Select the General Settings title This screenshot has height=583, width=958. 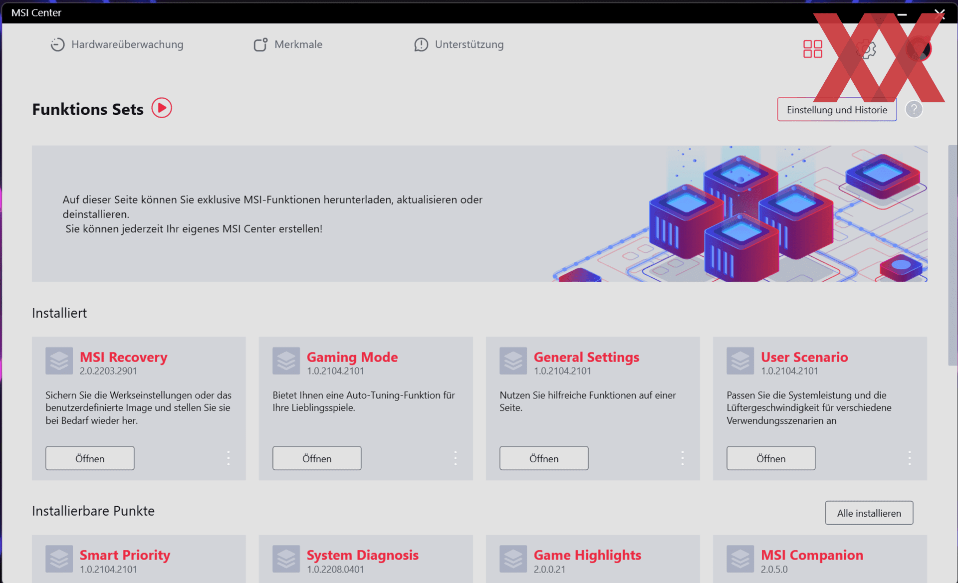[x=586, y=357]
